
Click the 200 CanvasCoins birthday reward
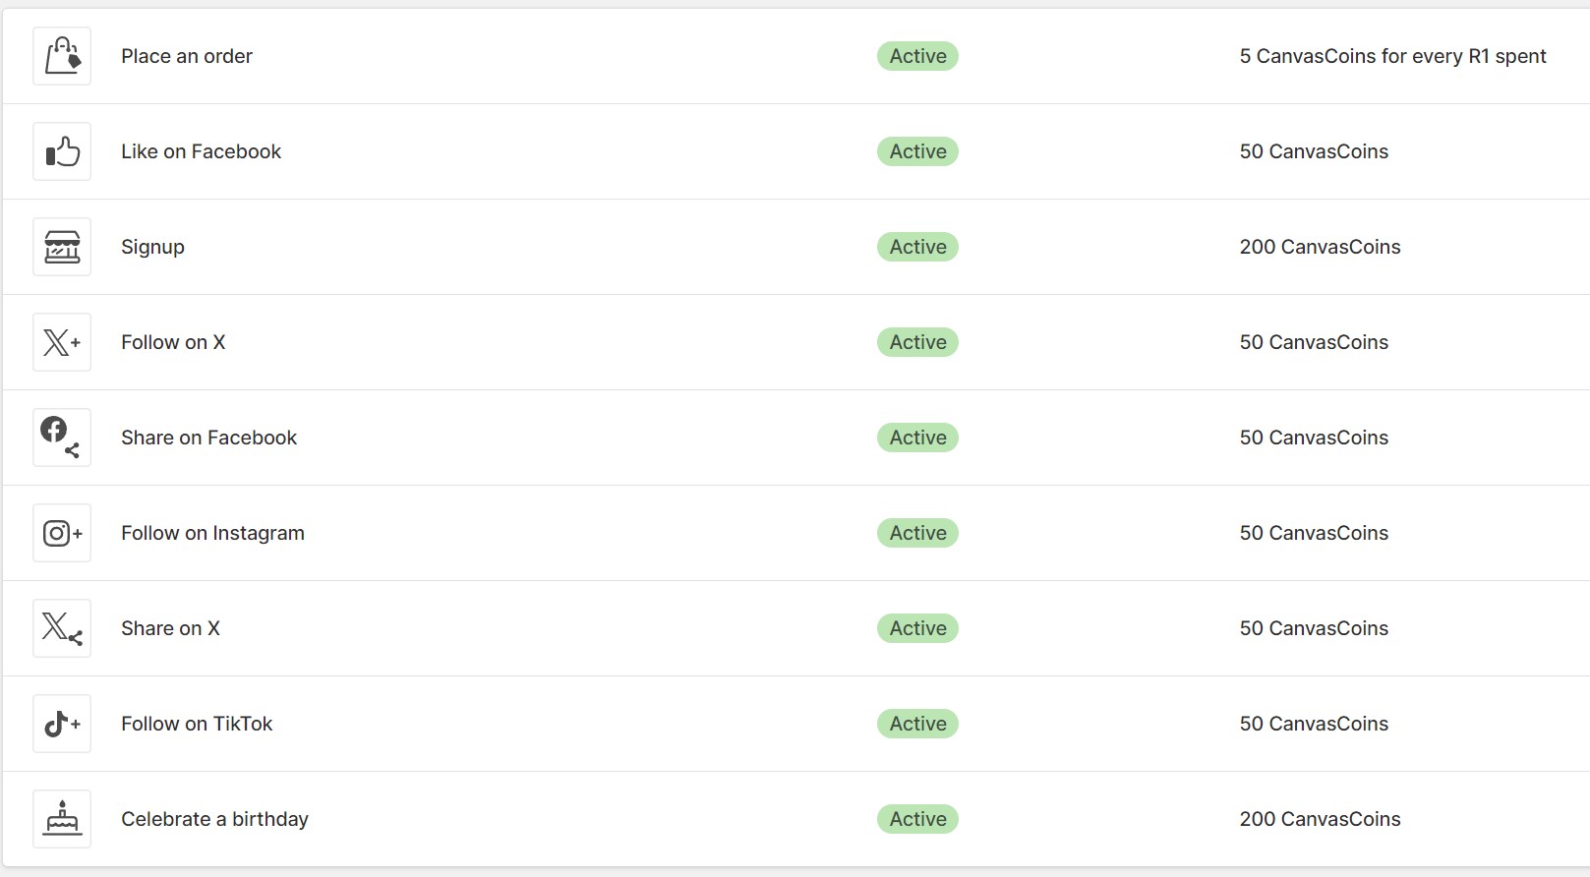click(x=1320, y=819)
